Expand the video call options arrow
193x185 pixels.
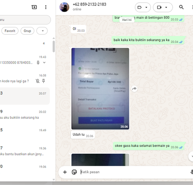[166, 7]
